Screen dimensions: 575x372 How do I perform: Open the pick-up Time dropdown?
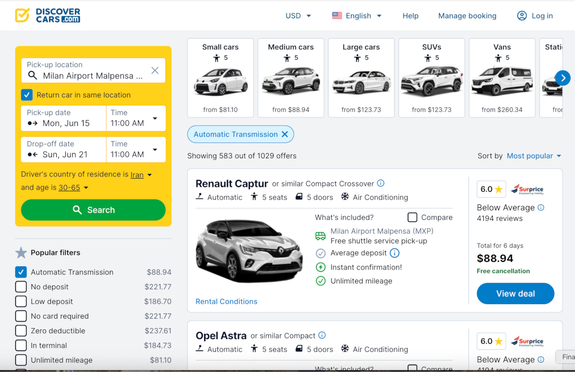coord(136,118)
